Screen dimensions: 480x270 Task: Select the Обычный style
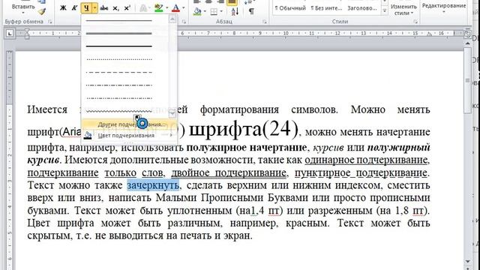pos(290,8)
